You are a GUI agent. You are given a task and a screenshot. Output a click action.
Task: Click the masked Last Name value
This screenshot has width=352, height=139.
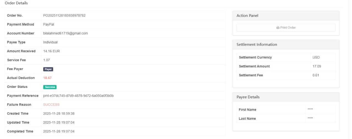point(310,119)
